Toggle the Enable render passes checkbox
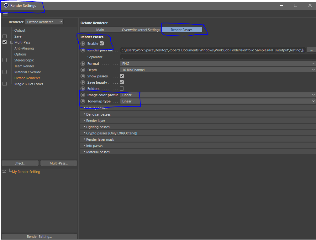Image resolution: width=316 pixels, height=240 pixels. 102,44
